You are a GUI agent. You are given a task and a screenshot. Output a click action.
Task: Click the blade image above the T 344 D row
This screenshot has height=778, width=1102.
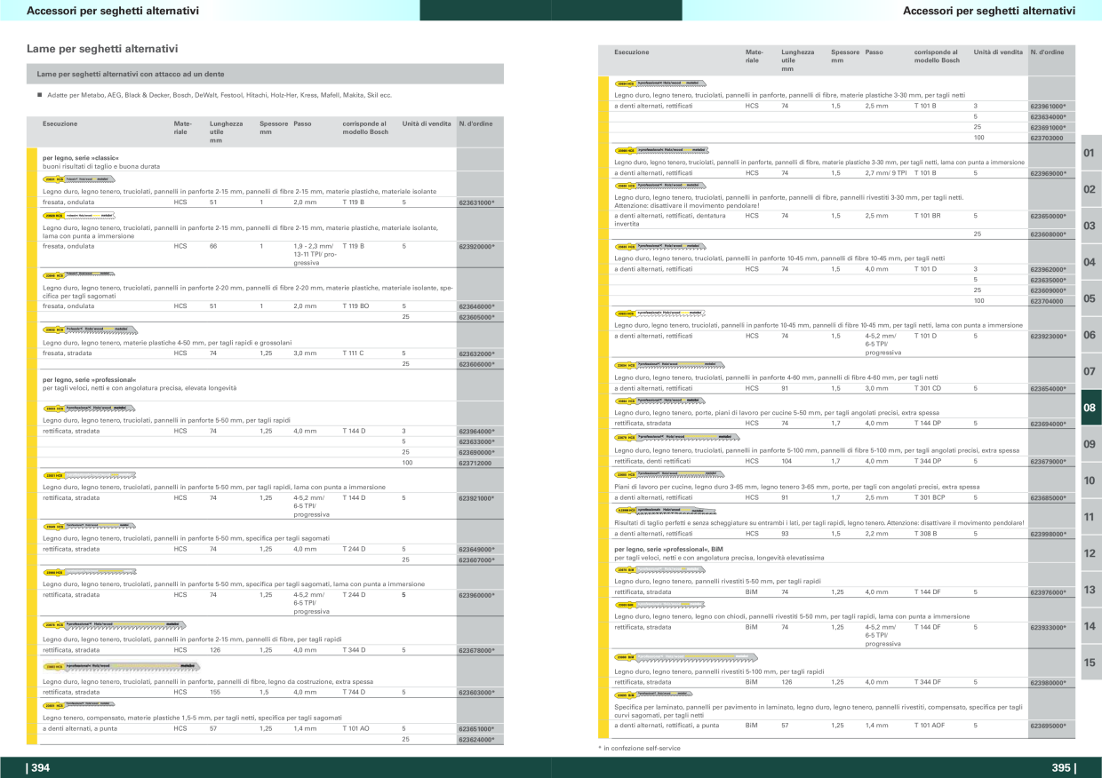(x=113, y=624)
